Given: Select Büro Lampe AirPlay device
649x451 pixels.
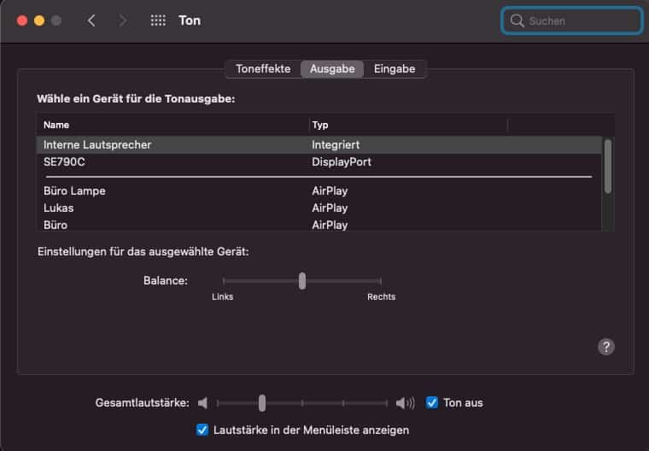Looking at the screenshot, I should [319, 191].
